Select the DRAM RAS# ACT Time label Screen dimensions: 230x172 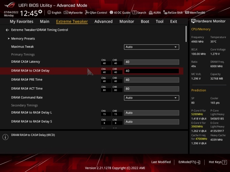(x=27, y=89)
